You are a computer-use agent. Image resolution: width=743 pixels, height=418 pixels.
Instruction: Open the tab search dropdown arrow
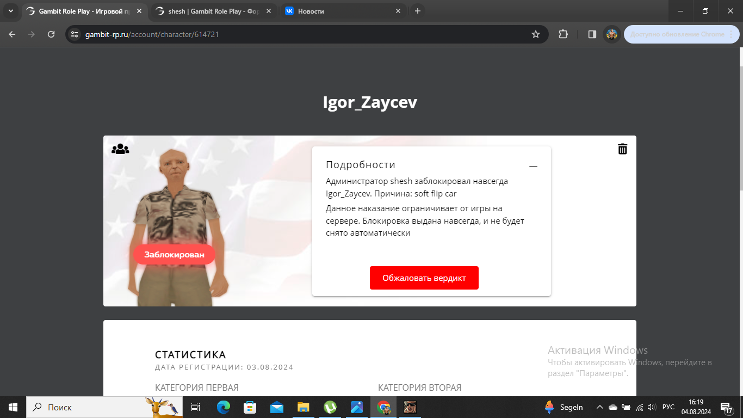pyautogui.click(x=10, y=11)
